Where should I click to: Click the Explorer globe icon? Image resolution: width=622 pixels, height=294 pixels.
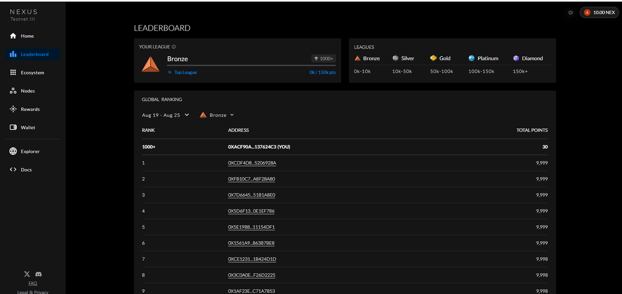(13, 152)
